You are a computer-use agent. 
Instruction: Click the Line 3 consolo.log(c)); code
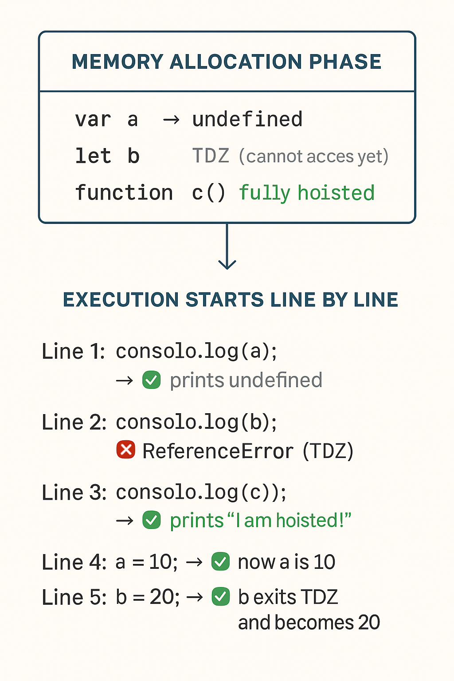coord(201,493)
